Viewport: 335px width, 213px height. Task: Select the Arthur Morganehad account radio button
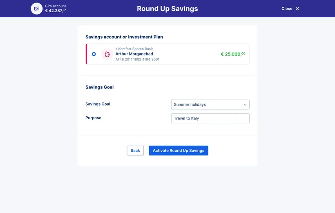[94, 54]
